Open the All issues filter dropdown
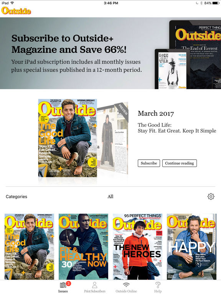Image resolution: width=221 pixels, height=294 pixels. pyautogui.click(x=110, y=196)
